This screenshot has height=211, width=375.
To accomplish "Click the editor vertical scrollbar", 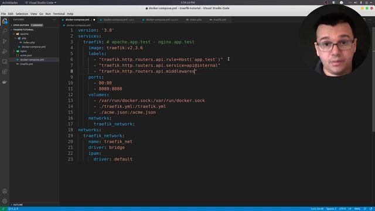I will (x=373, y=79).
